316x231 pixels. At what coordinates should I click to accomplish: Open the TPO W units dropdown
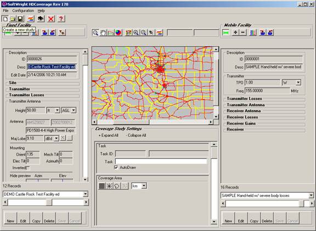(x=298, y=82)
